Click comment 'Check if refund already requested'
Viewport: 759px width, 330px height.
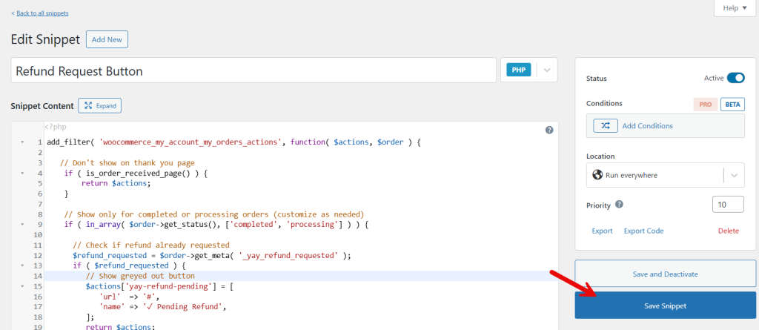click(x=151, y=245)
